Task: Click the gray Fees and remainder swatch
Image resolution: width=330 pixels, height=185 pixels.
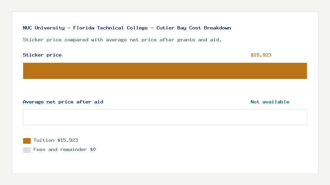Action: pyautogui.click(x=27, y=150)
